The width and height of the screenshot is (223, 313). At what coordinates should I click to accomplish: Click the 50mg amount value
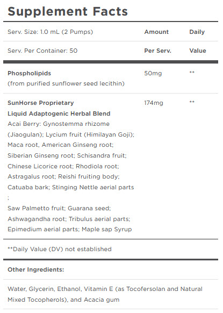pyautogui.click(x=153, y=74)
